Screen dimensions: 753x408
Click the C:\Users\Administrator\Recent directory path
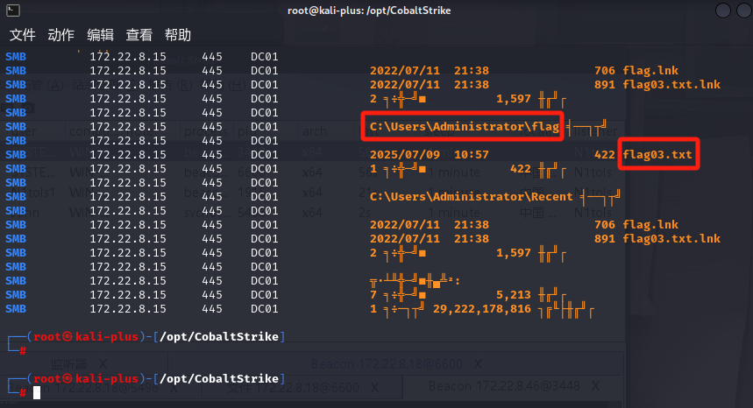coord(471,196)
